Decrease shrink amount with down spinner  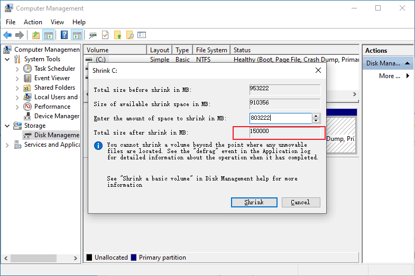(316, 121)
